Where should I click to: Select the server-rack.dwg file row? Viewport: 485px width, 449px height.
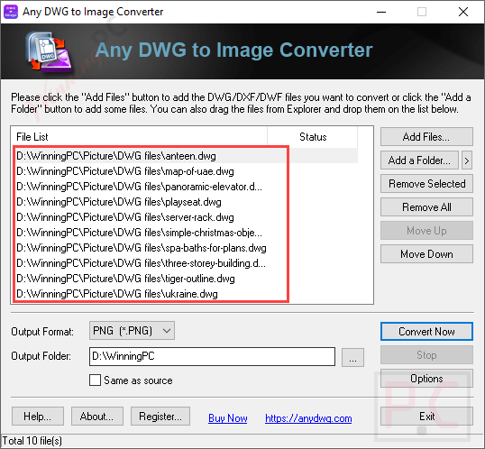pos(185,217)
